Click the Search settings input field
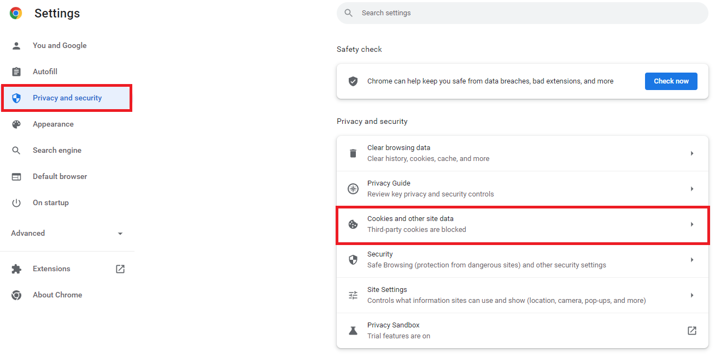The height and width of the screenshot is (358, 721). 522,13
